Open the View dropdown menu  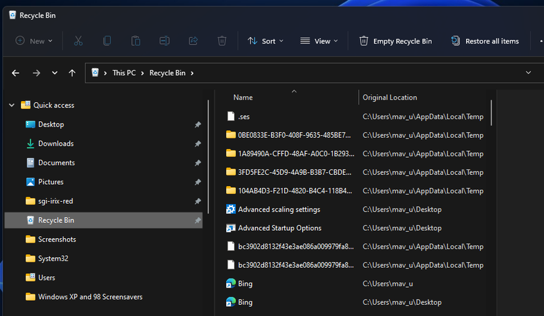coord(319,41)
